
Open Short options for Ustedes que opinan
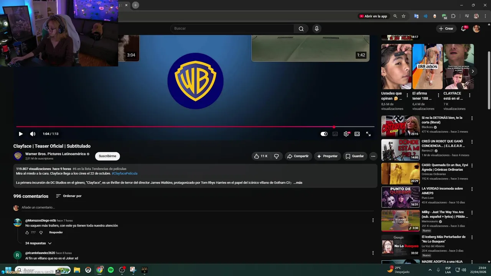coord(407,95)
